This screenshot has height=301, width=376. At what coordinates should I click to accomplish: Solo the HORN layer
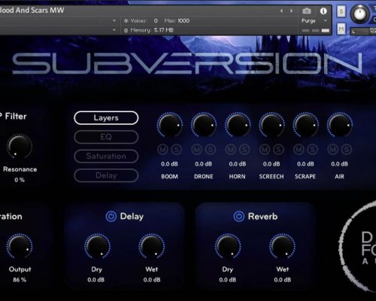[244, 150]
